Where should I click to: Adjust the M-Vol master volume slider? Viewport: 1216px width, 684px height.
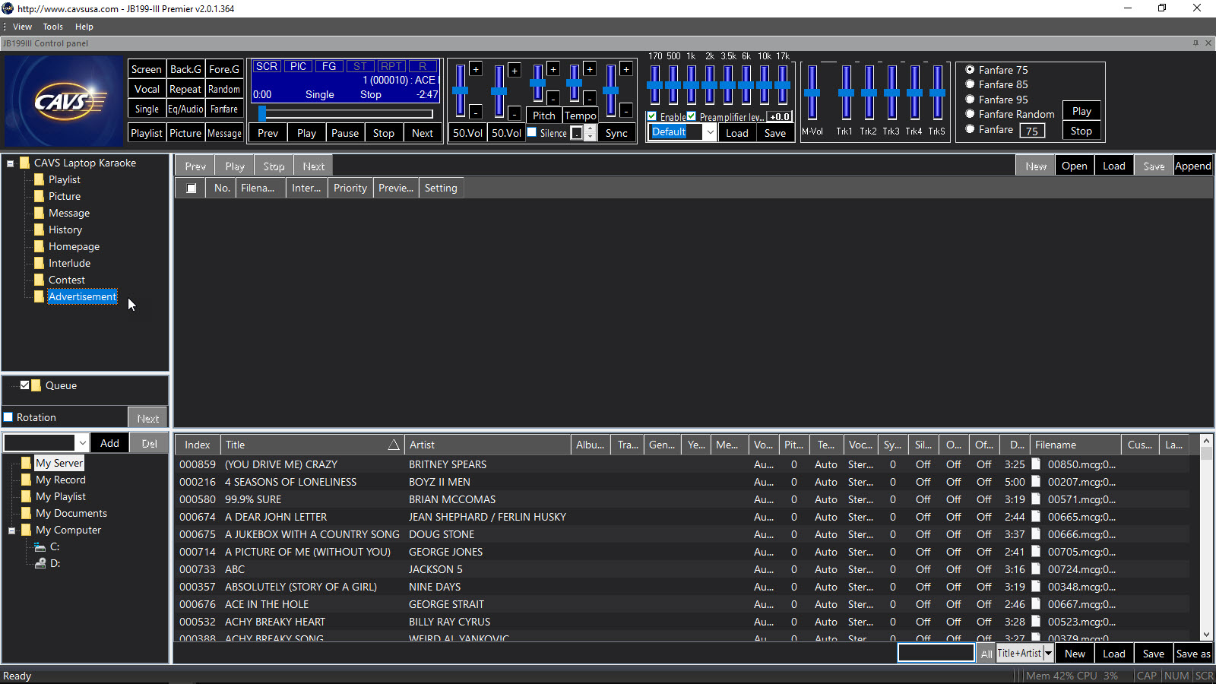point(812,92)
